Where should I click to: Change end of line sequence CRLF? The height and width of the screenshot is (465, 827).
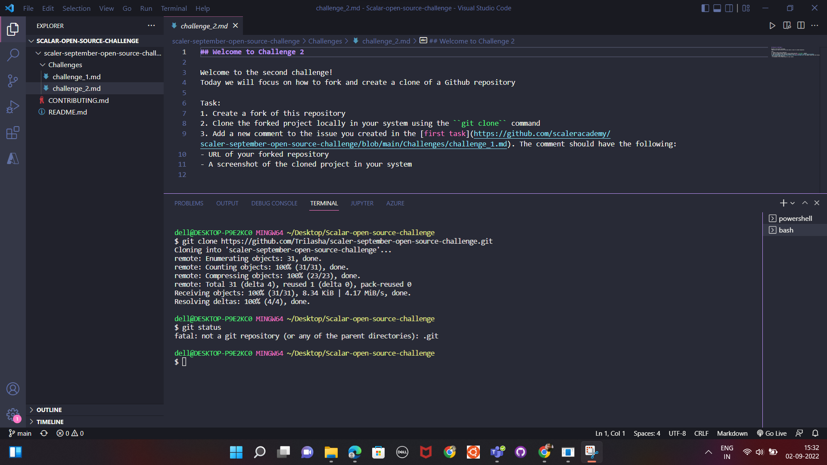pyautogui.click(x=701, y=434)
